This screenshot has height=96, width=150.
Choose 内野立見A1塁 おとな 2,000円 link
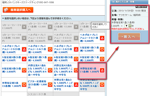click(37, 70)
